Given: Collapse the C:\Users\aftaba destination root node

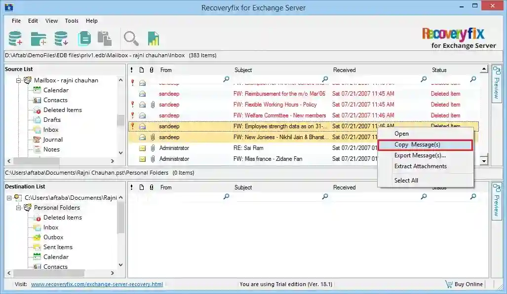Looking at the screenshot, I should 9,198.
